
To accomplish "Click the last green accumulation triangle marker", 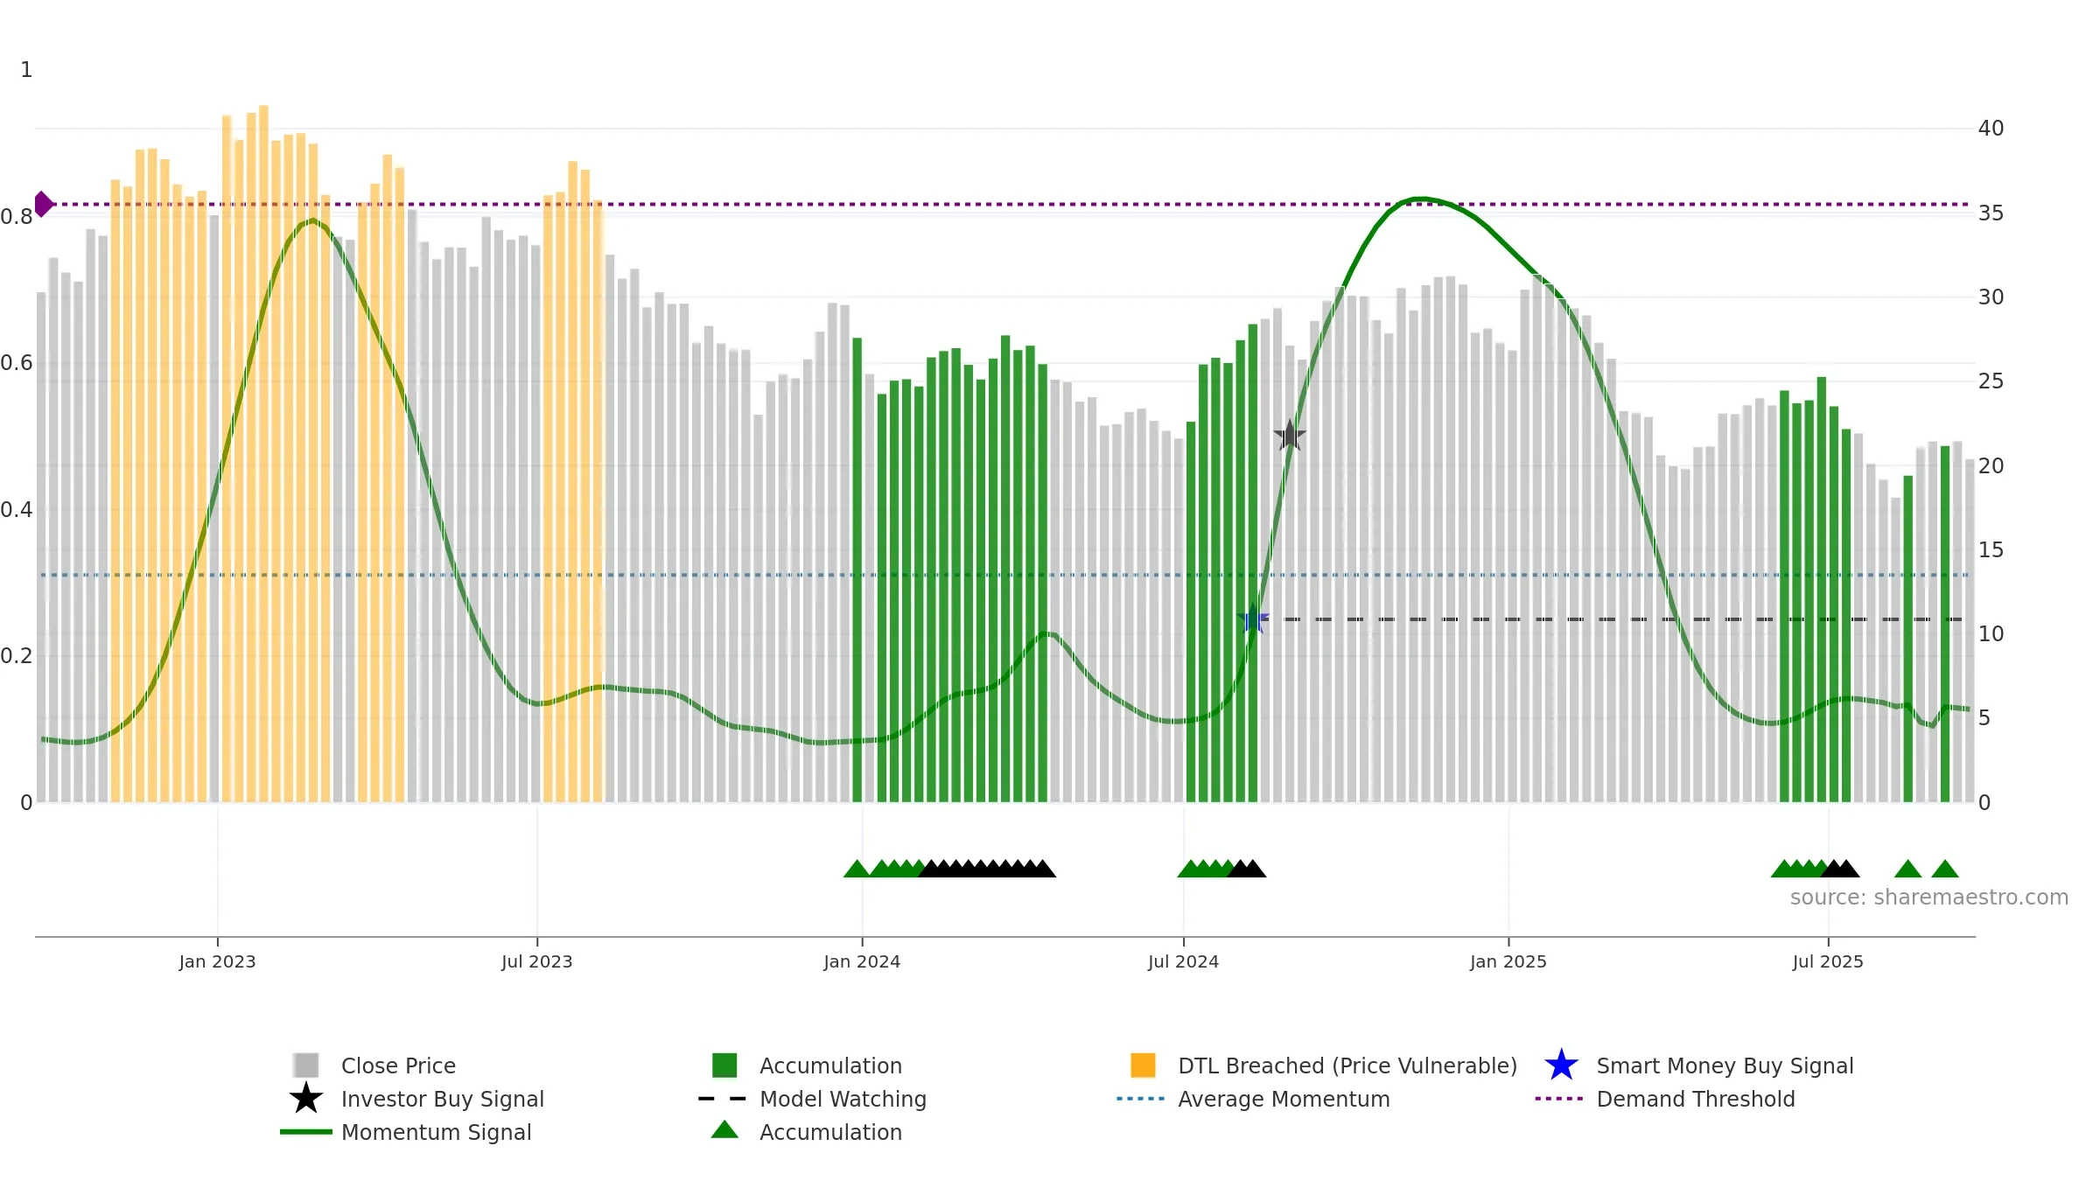I will click(1945, 869).
